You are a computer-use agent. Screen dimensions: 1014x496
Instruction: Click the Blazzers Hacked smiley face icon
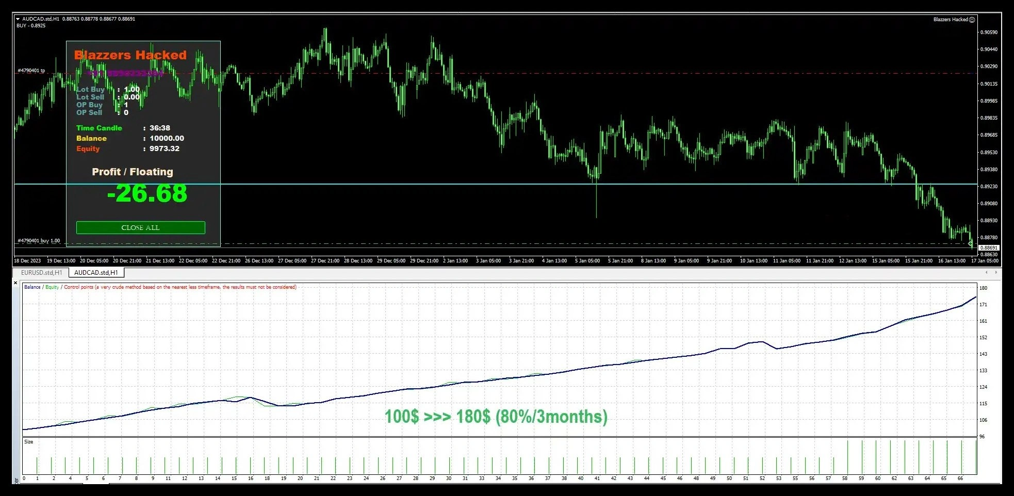pyautogui.click(x=972, y=20)
